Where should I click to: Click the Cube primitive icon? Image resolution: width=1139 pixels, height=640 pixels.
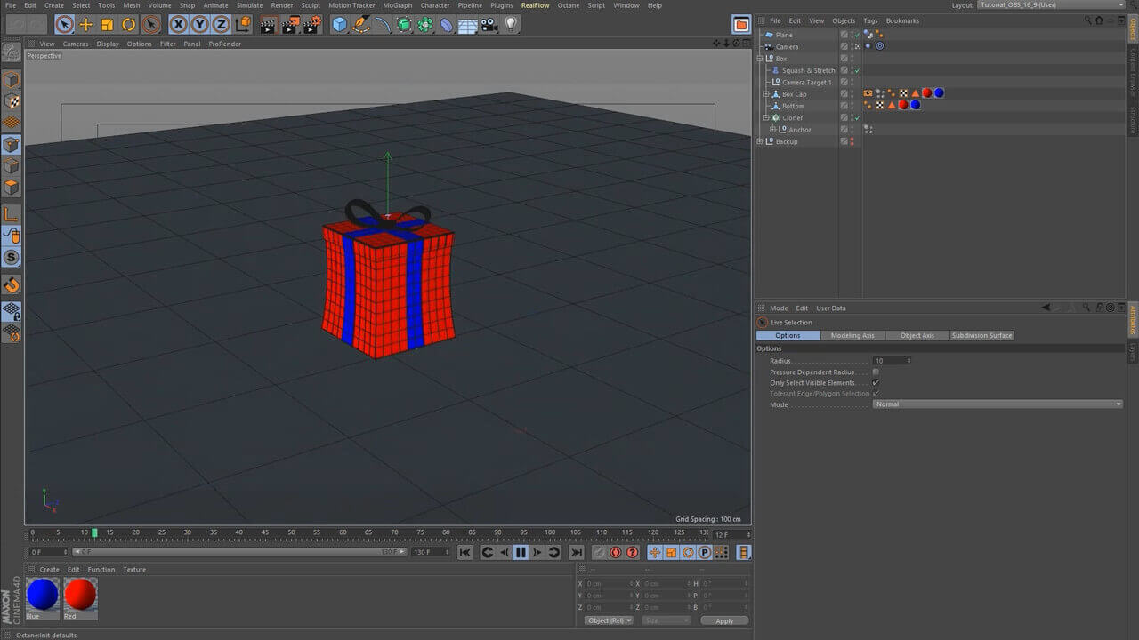(x=339, y=25)
